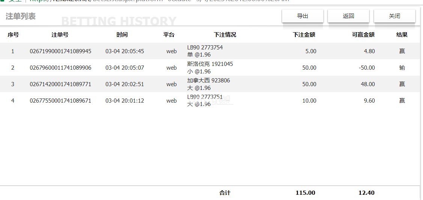Select bet number 02677550001741089671
Viewport: 423px width, 200px height.
click(x=60, y=101)
